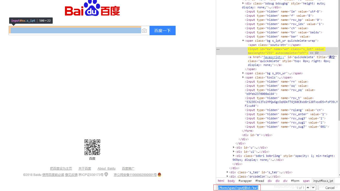Image resolution: width=340 pixels, height=191 pixels.
Task: Select the hidden input name="rsv_idx" row
Action: click(x=284, y=24)
